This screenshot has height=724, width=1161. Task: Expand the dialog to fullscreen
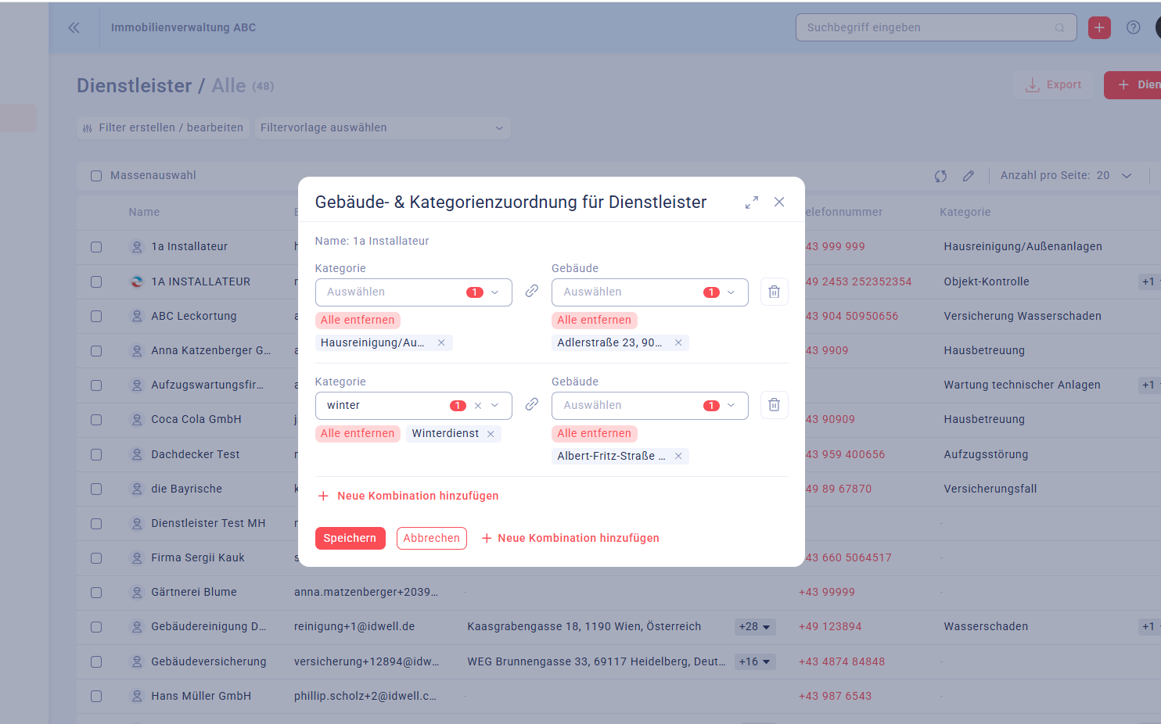pos(752,203)
